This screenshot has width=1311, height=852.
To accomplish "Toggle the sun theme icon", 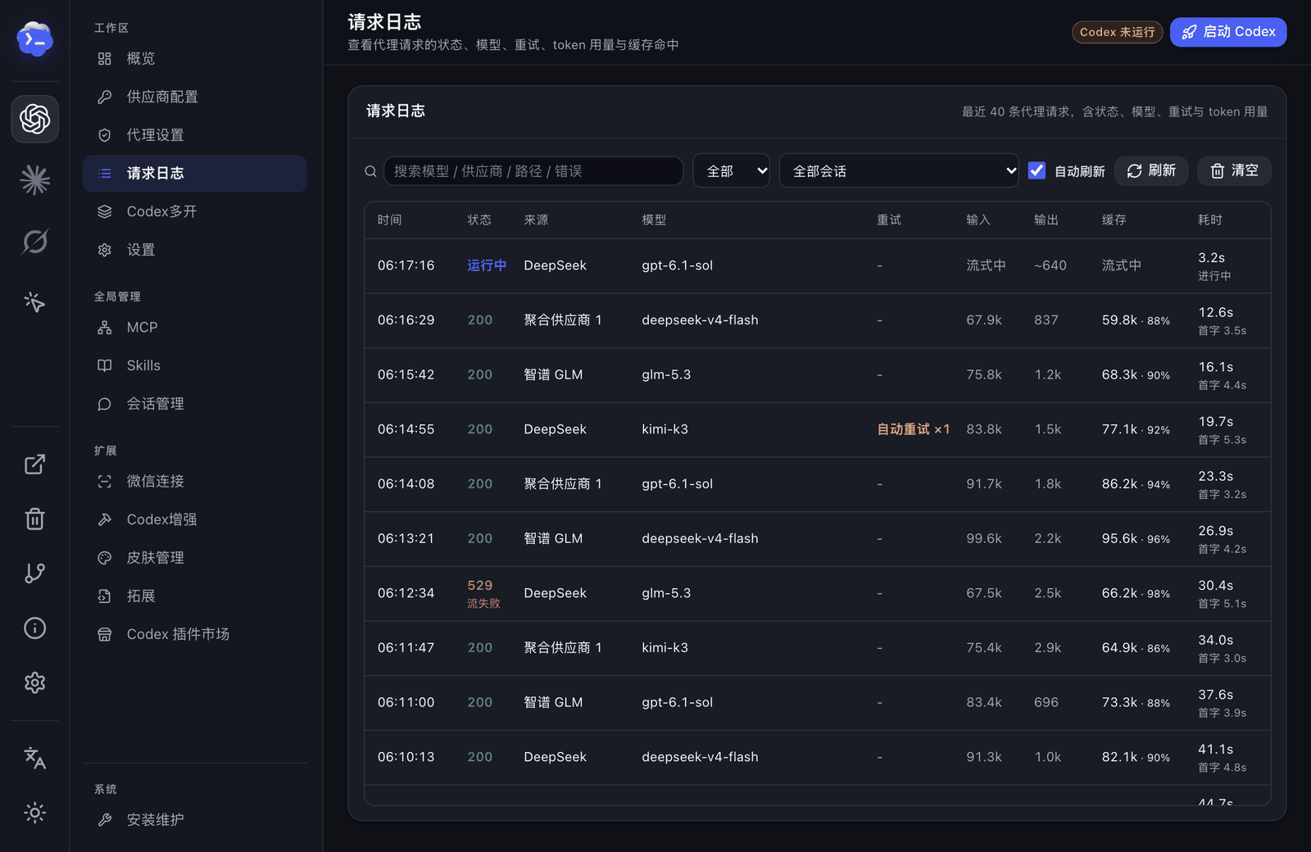I will 34,813.
